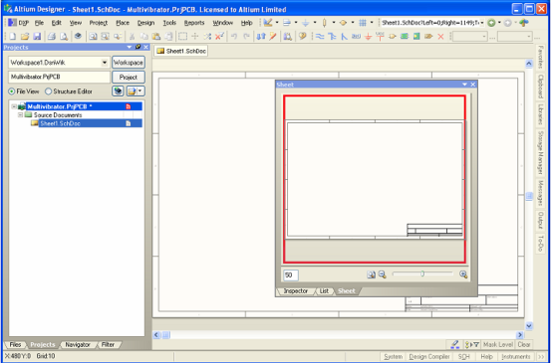Click the Place Net Label icon
The height and width of the screenshot is (363, 551).
click(356, 36)
